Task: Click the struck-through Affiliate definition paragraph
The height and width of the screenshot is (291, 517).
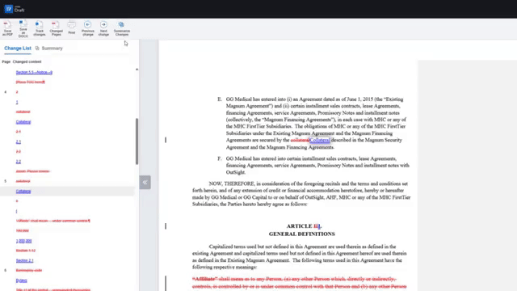Action: point(300,283)
